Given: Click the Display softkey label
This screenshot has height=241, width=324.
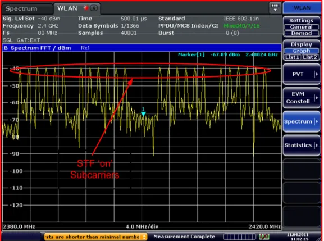Looking at the screenshot, I should (x=302, y=44).
